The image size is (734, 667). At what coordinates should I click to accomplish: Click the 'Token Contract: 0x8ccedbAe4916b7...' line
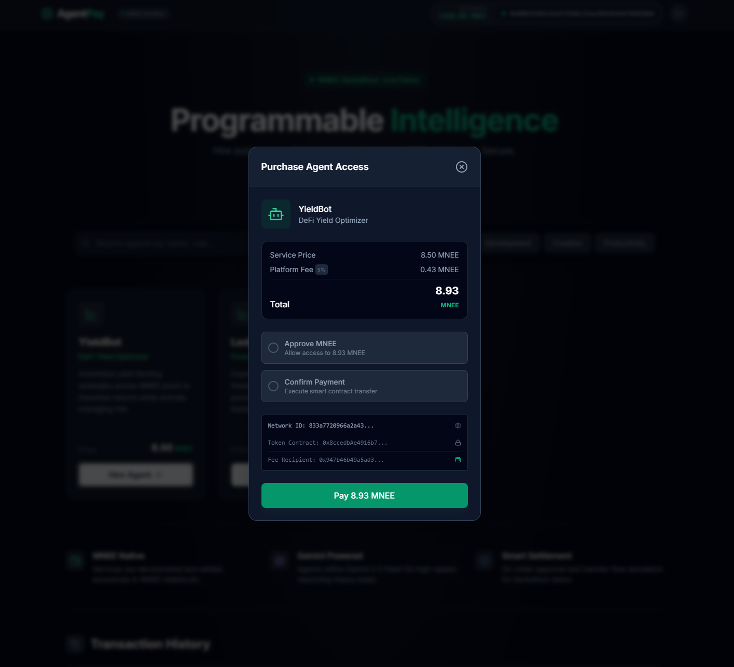click(327, 443)
